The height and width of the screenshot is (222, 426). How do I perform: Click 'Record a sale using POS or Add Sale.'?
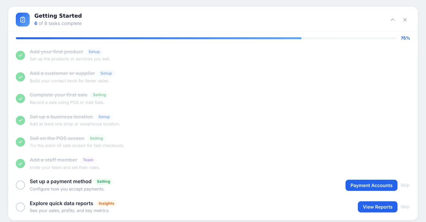(x=67, y=102)
